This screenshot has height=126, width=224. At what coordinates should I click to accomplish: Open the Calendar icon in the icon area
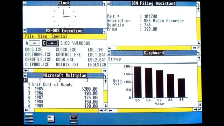[29, 118]
